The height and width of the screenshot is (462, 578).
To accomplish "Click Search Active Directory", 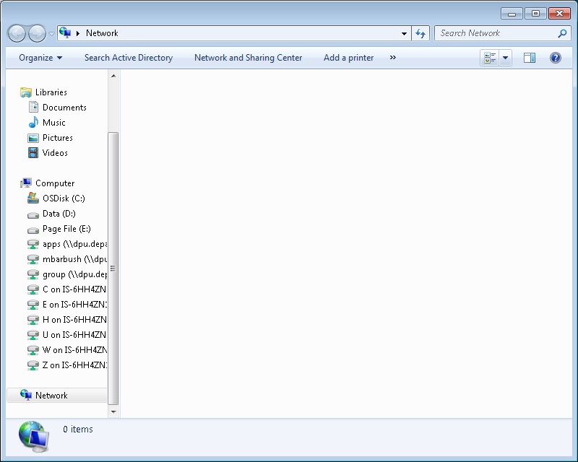I will [x=129, y=58].
